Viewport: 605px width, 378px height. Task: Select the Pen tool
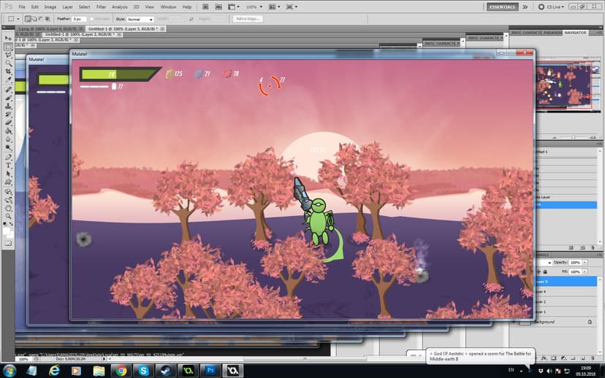8,157
